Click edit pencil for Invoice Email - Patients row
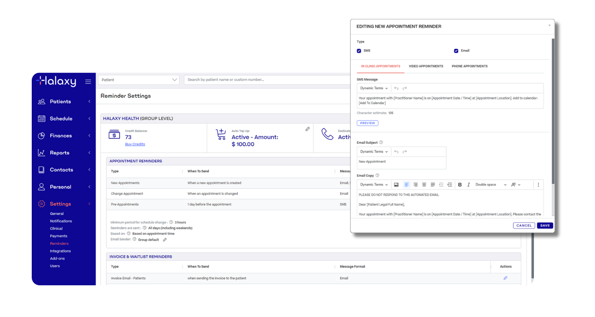This screenshot has height=317, width=595. (x=505, y=278)
